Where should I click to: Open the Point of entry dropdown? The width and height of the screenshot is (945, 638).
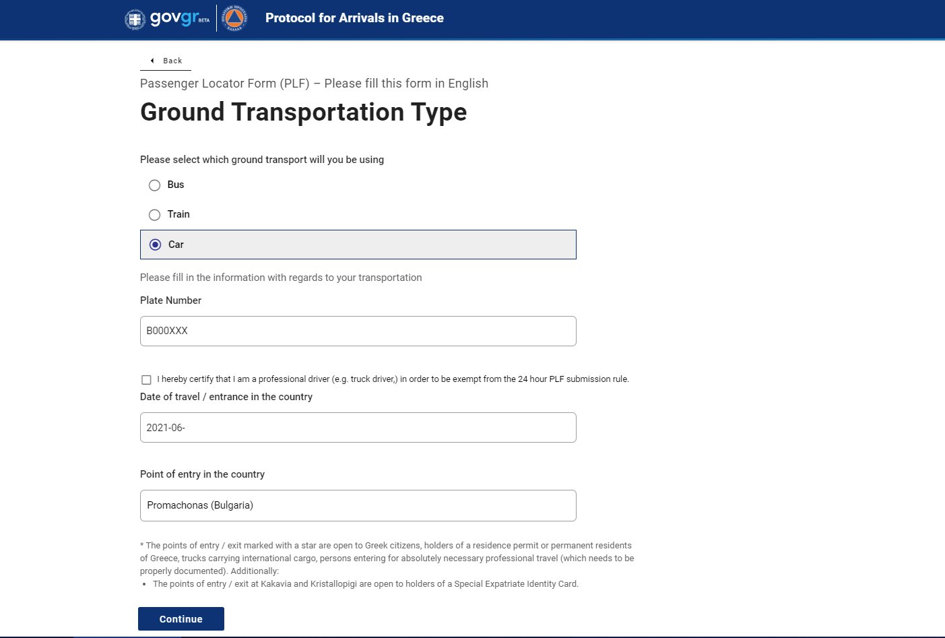coord(358,505)
